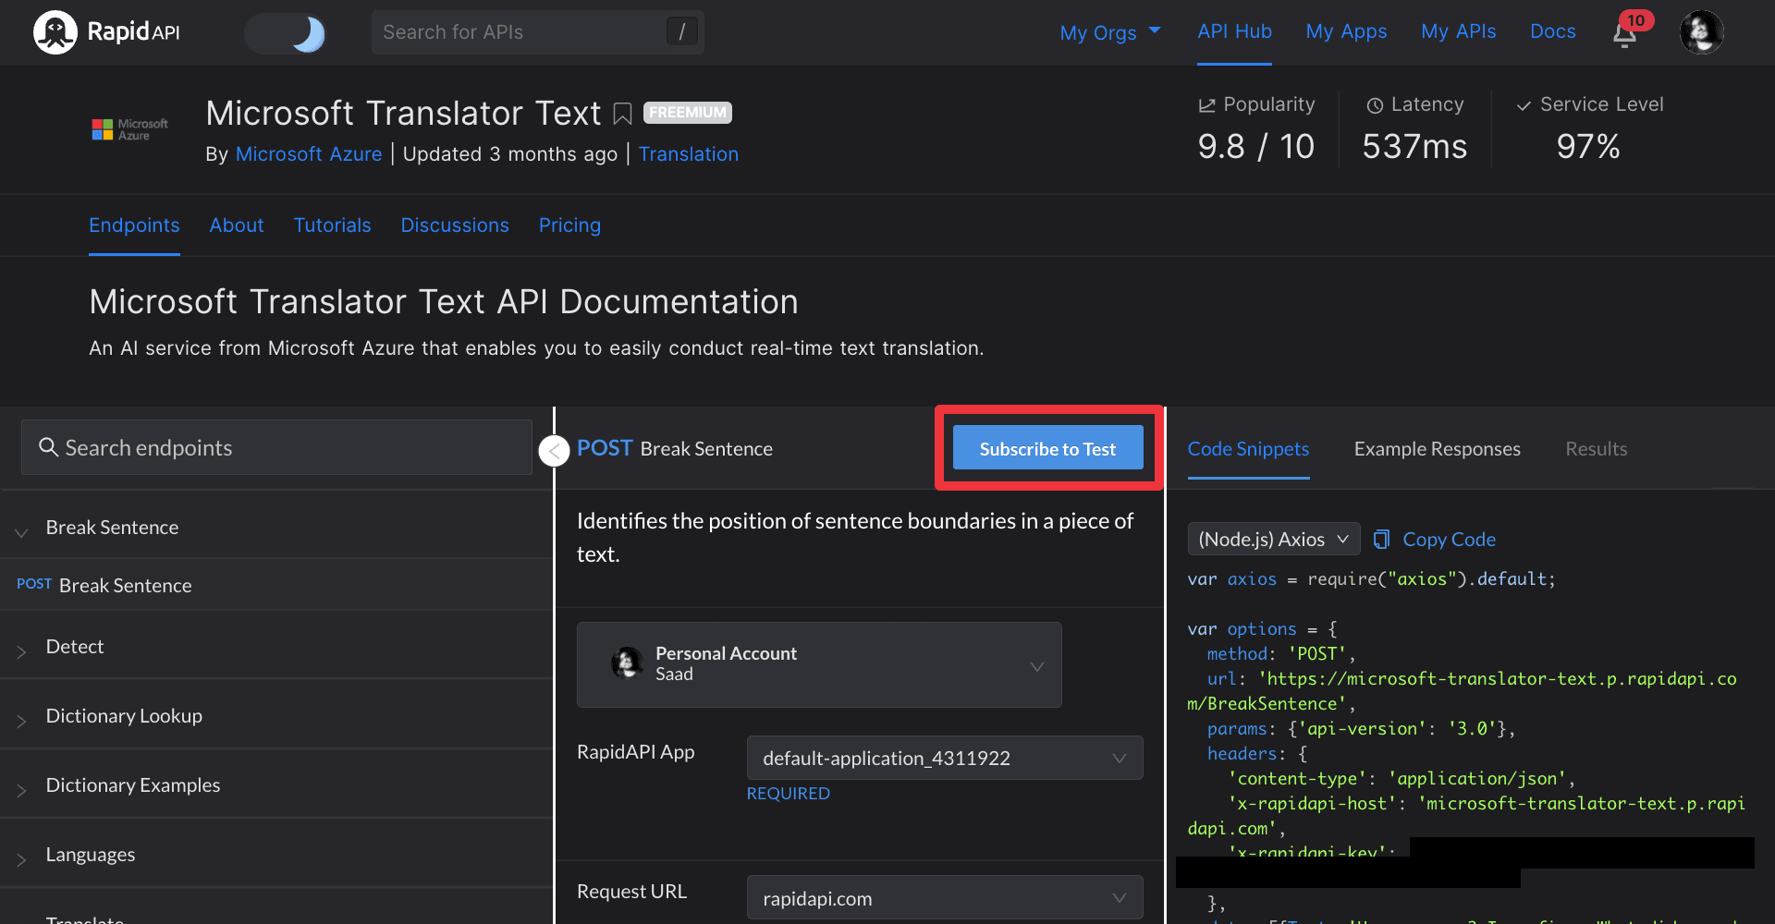Click the FREEMIUM badge
Screen dimensions: 1775x924
click(x=687, y=113)
